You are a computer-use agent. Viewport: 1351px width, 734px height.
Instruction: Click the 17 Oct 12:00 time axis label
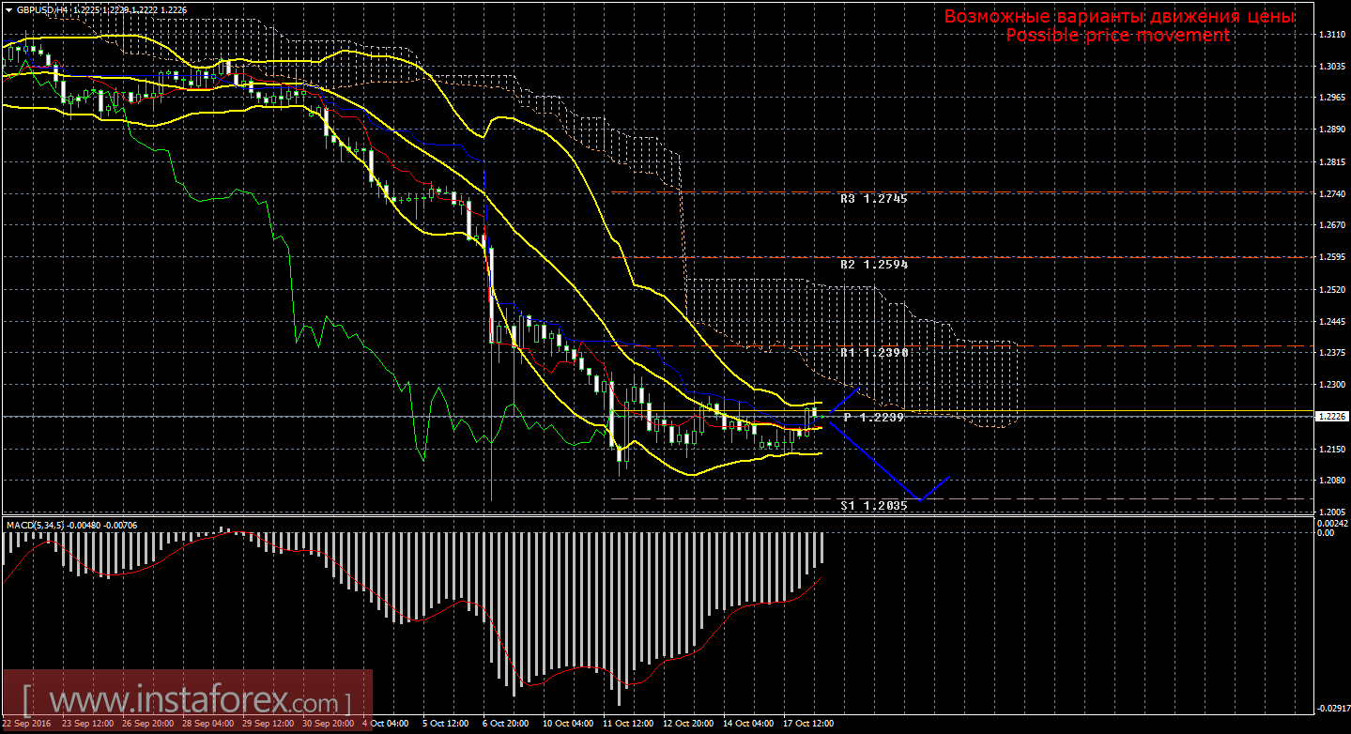coord(808,724)
